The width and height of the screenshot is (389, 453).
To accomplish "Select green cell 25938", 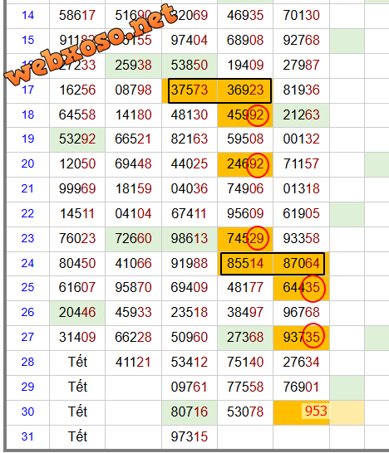I will 133,65.
